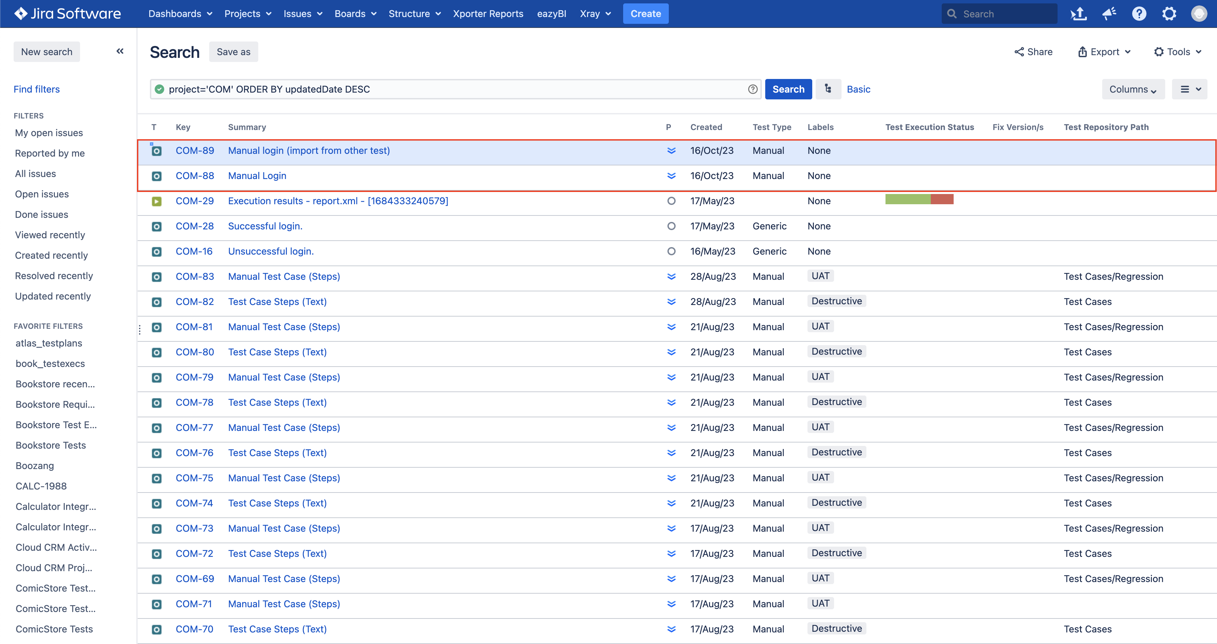The height and width of the screenshot is (644, 1217).
Task: Click the header Search input field
Action: tap(999, 14)
